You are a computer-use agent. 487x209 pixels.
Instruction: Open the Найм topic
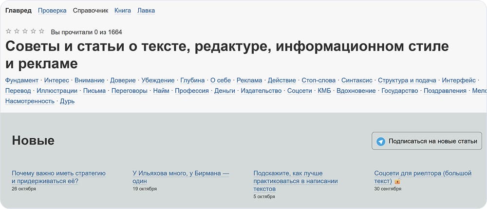point(161,91)
